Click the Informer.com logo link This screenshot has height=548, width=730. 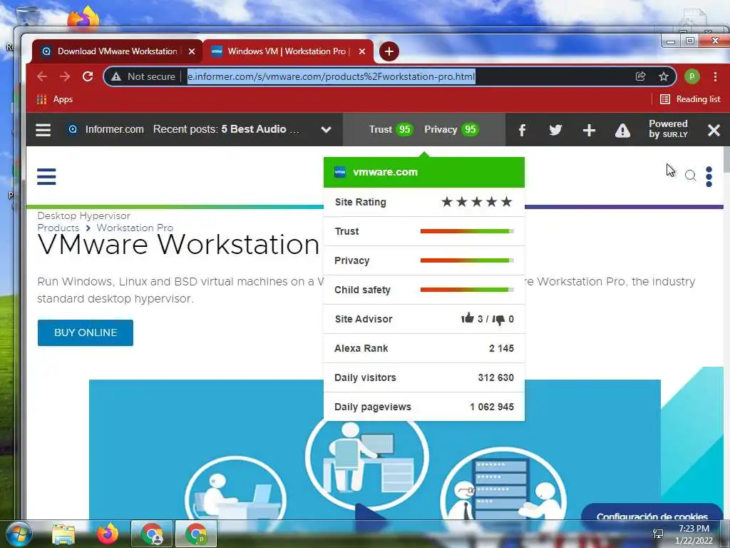106,130
